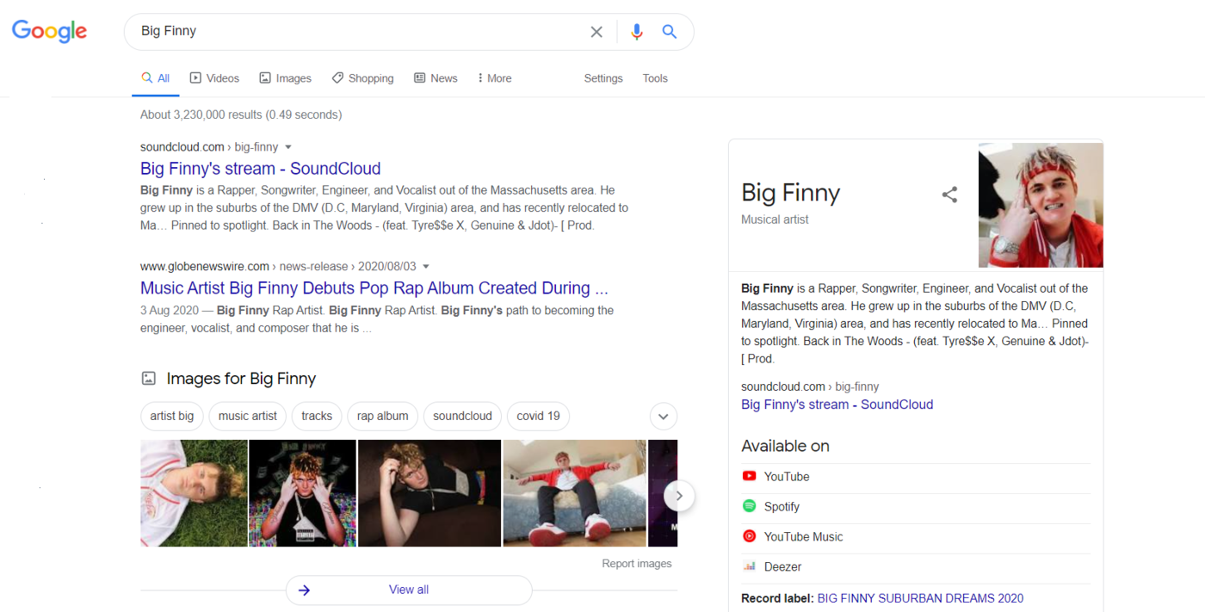
Task: Open search Settings
Action: tap(603, 78)
